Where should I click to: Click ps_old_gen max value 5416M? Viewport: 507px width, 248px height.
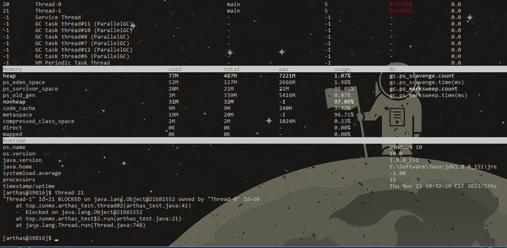coord(287,95)
